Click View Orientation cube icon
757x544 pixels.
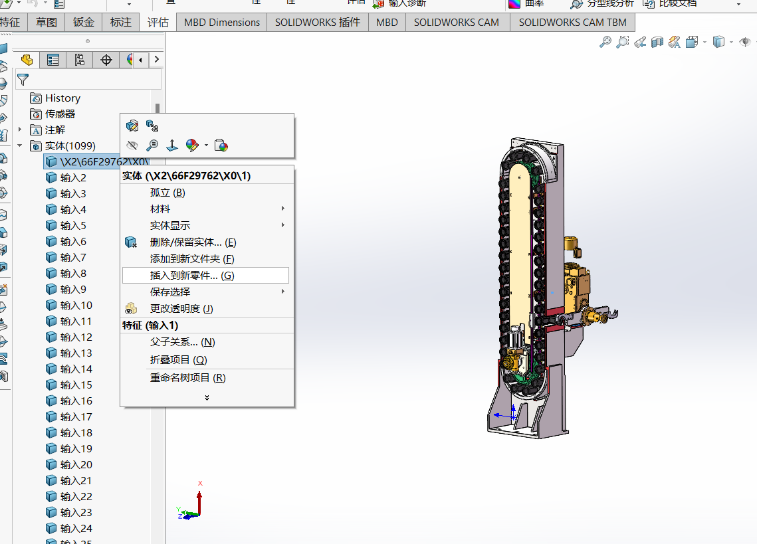point(692,42)
